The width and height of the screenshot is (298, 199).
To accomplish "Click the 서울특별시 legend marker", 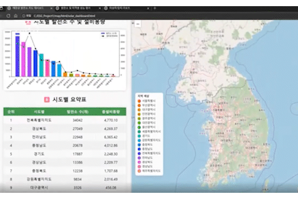I will 139,101.
